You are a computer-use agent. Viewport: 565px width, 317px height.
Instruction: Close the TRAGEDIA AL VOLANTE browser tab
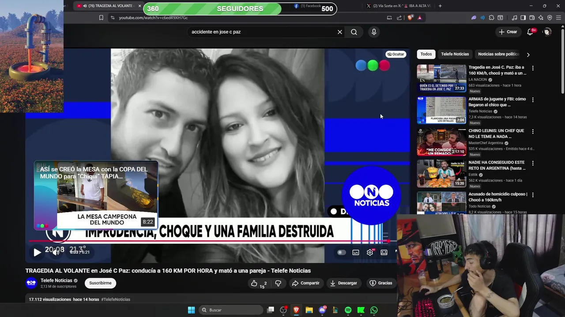(140, 6)
